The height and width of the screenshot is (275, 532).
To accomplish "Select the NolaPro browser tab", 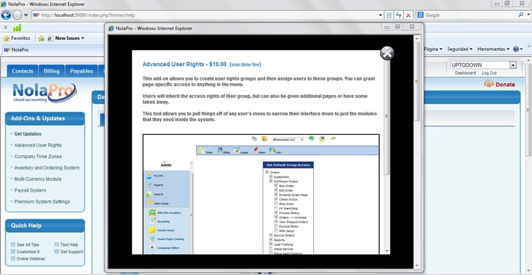I will (52, 50).
